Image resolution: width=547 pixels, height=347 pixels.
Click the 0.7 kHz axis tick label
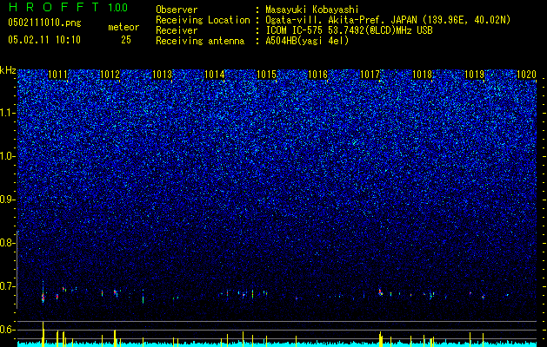click(x=7, y=286)
